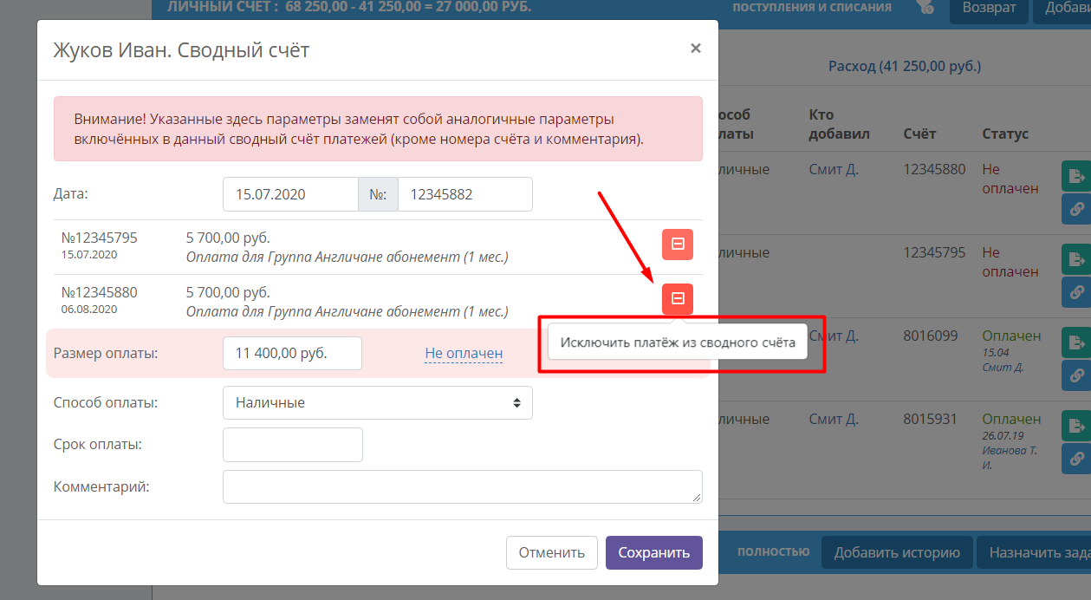Click the Возврат button in header
The height and width of the screenshot is (600, 1091).
[x=989, y=8]
